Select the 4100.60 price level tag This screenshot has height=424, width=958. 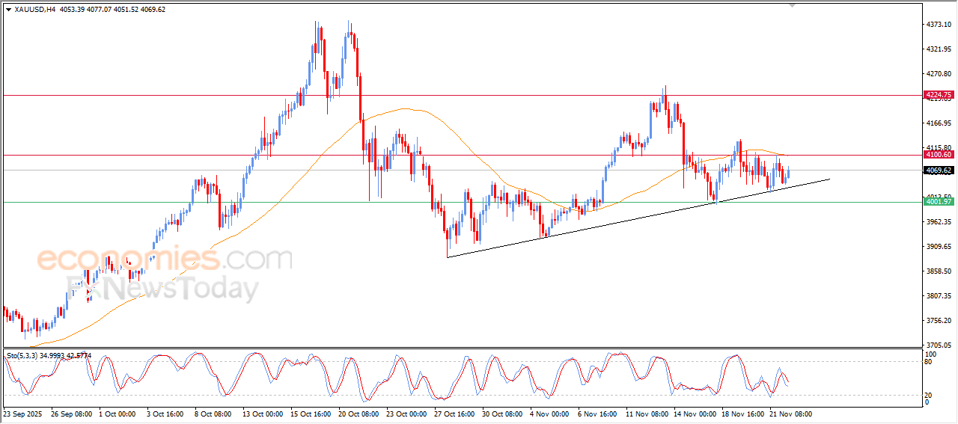pyautogui.click(x=939, y=155)
